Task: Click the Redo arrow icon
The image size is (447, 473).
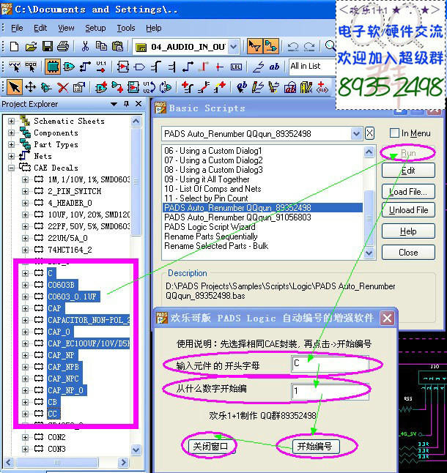Action: coord(309,47)
